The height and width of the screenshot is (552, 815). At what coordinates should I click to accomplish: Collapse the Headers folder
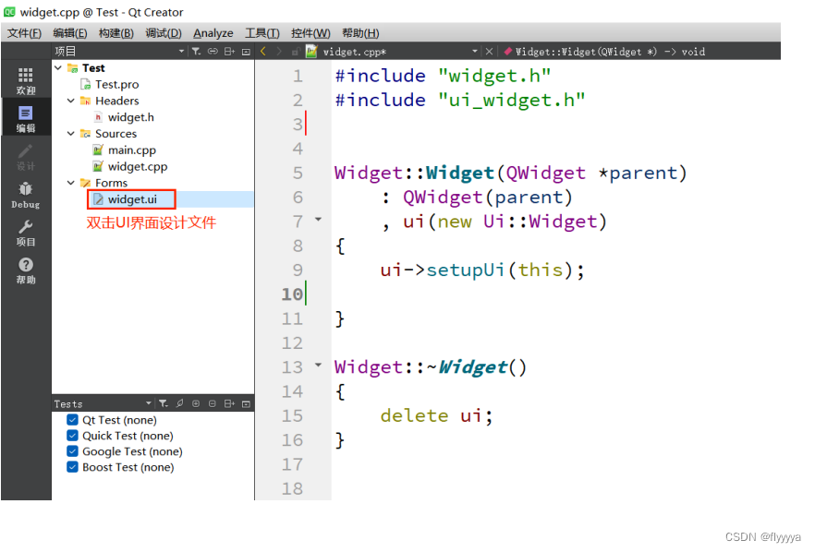point(70,101)
